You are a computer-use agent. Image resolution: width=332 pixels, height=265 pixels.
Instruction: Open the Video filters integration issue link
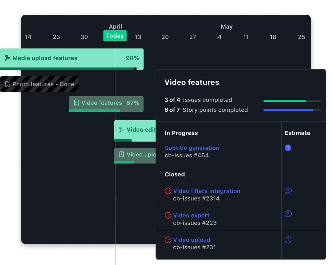[x=206, y=191]
